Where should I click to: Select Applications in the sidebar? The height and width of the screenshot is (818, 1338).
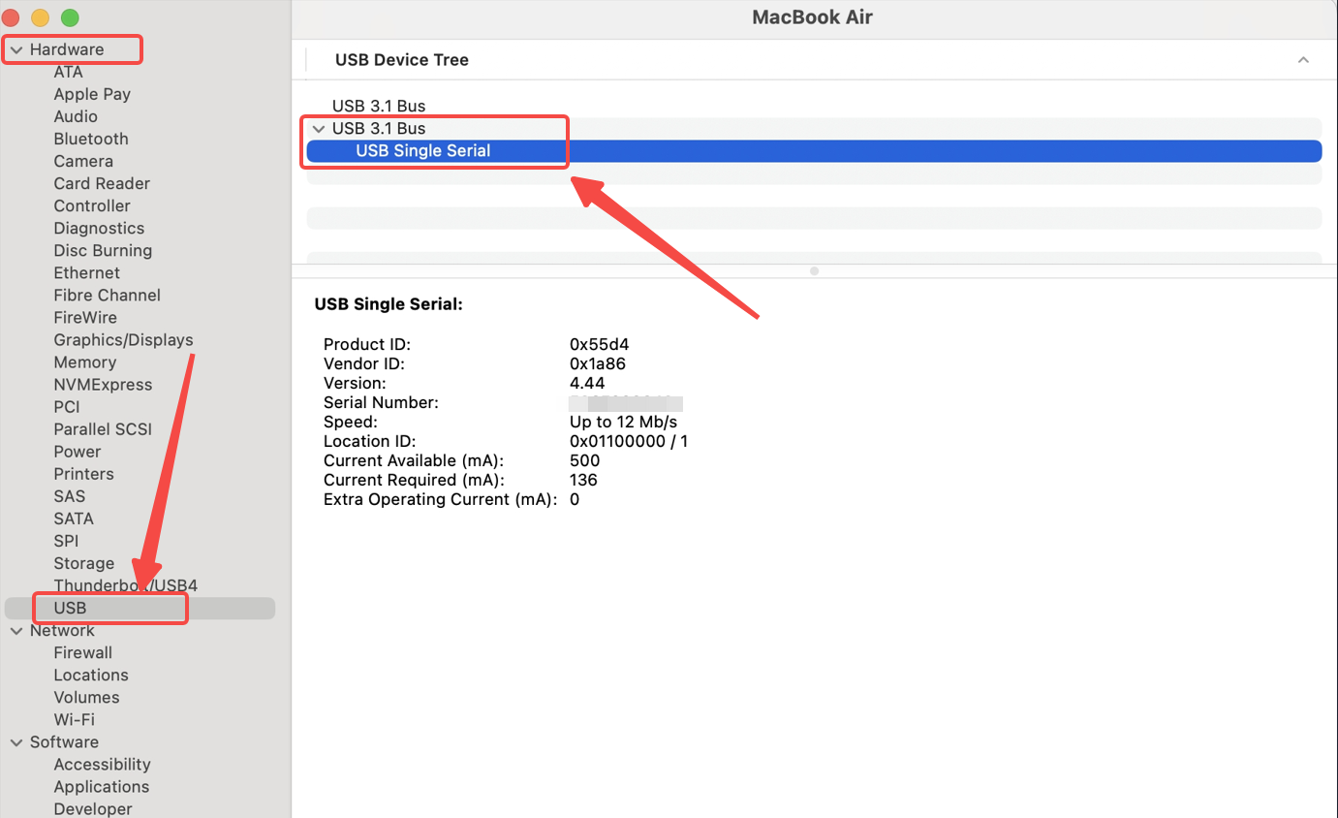point(102,786)
